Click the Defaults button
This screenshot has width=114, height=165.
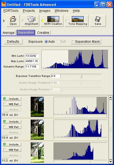click(13, 42)
